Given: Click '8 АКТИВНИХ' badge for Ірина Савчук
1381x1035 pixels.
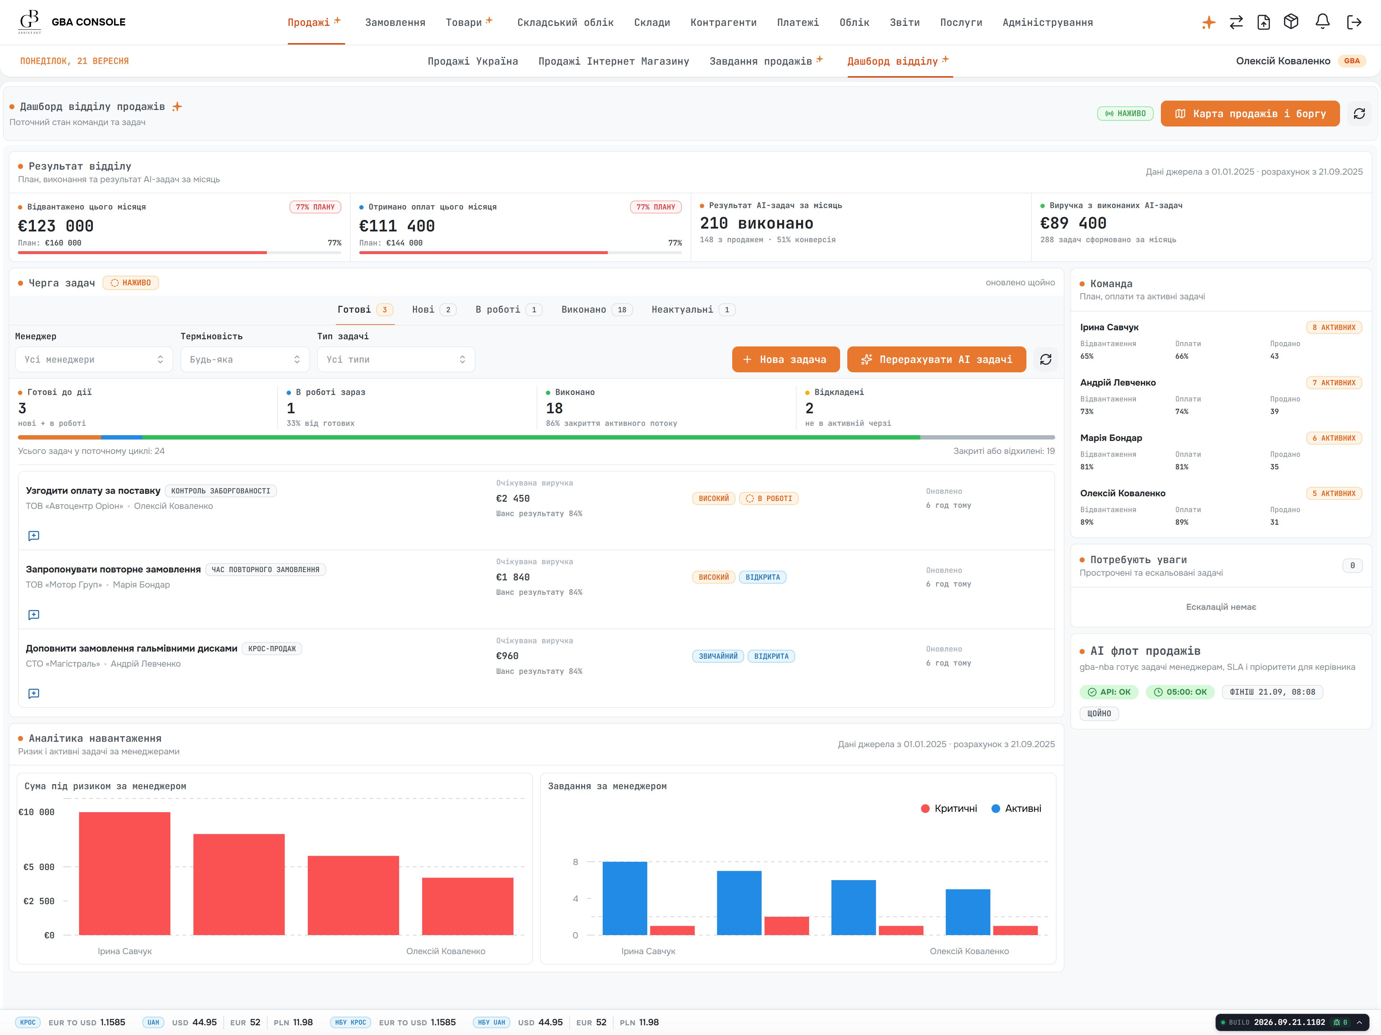Looking at the screenshot, I should pos(1334,327).
